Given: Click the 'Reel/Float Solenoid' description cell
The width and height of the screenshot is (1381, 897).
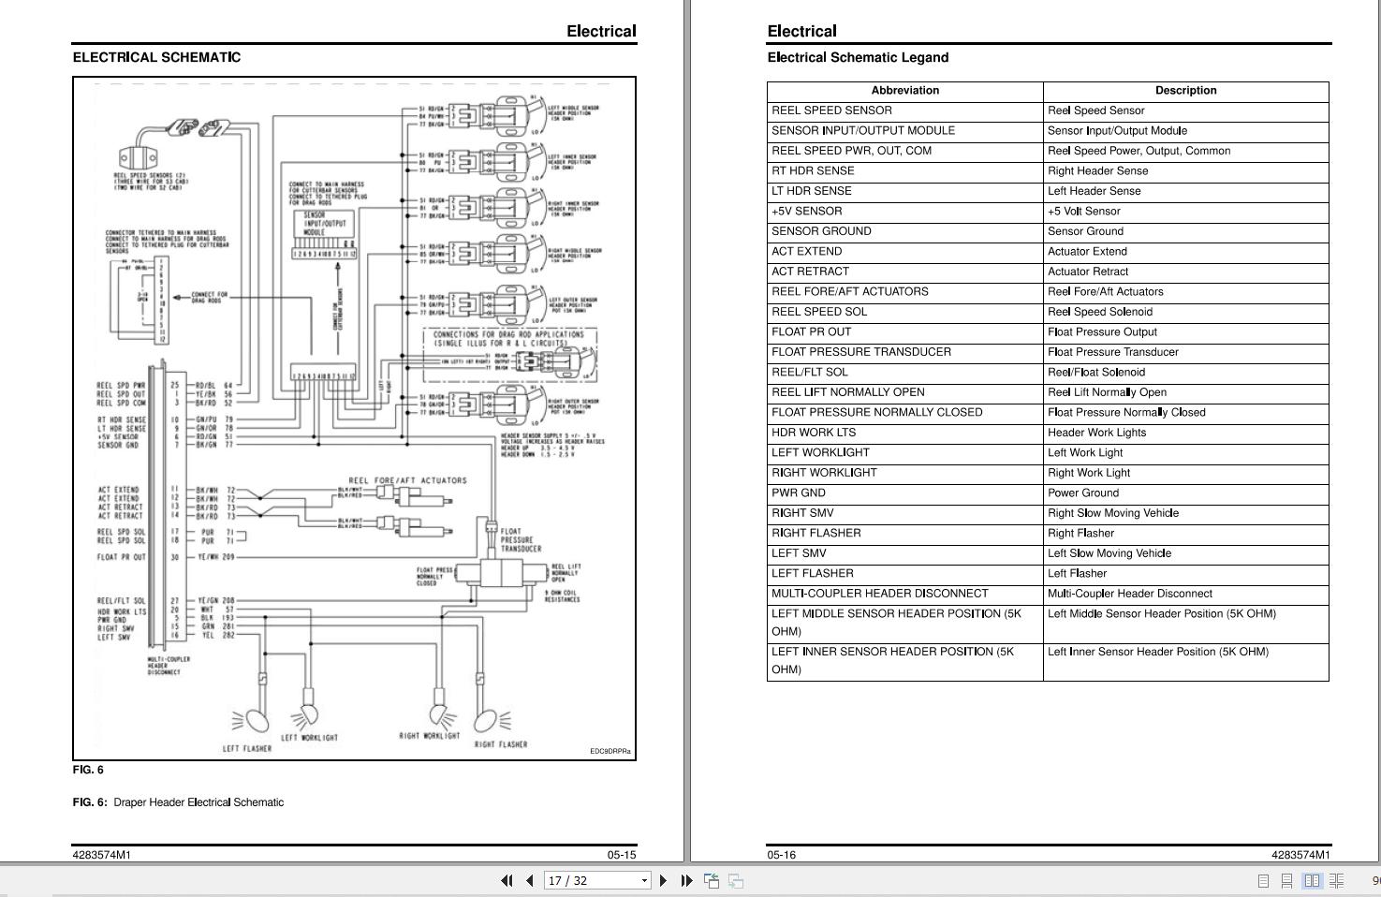Looking at the screenshot, I should [x=1186, y=373].
